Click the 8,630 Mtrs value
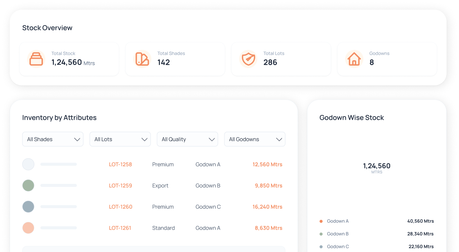This screenshot has width=459, height=252. click(269, 228)
